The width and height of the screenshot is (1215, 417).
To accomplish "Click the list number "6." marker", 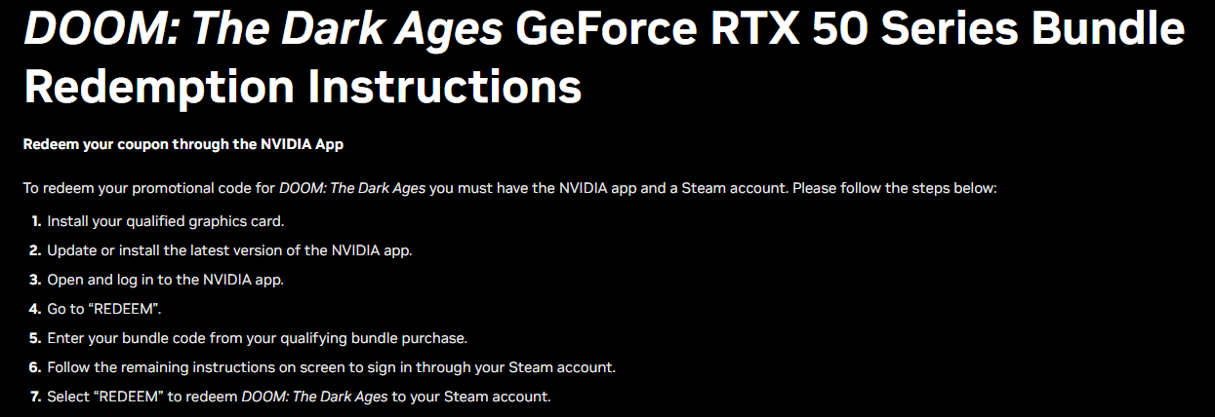I will coord(36,367).
